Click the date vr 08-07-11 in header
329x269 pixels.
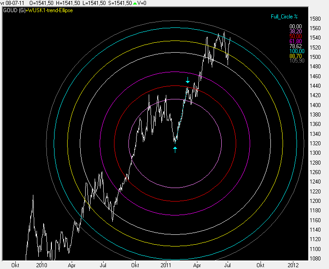click(13, 3)
